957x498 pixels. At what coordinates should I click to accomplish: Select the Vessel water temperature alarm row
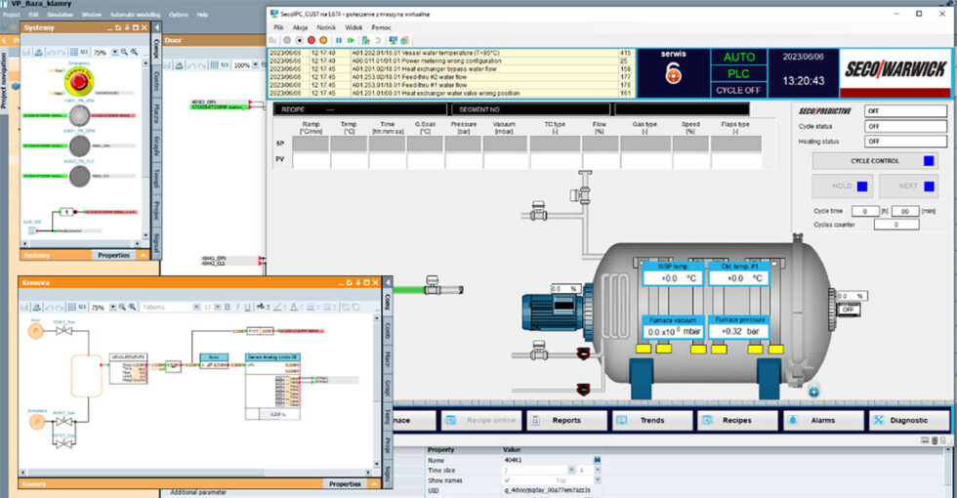click(x=451, y=53)
